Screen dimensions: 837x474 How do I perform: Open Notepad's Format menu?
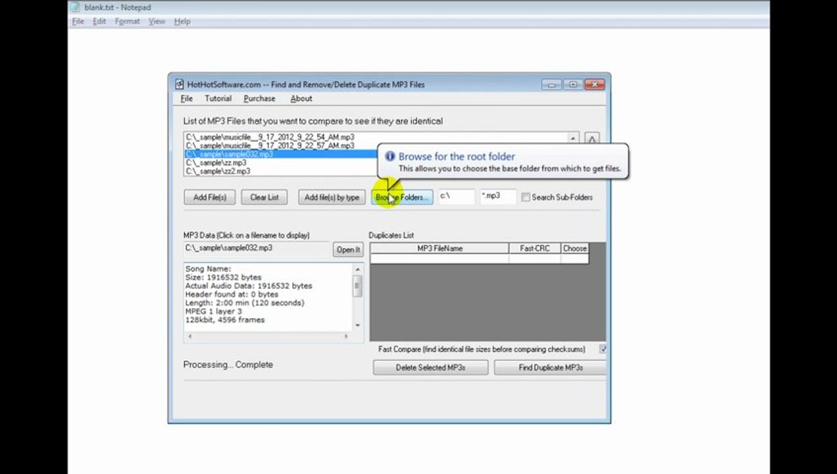127,21
